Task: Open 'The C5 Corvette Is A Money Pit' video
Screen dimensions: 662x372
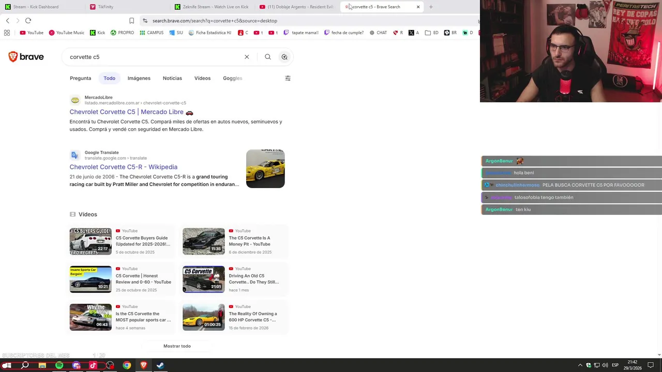Action: coord(249,241)
